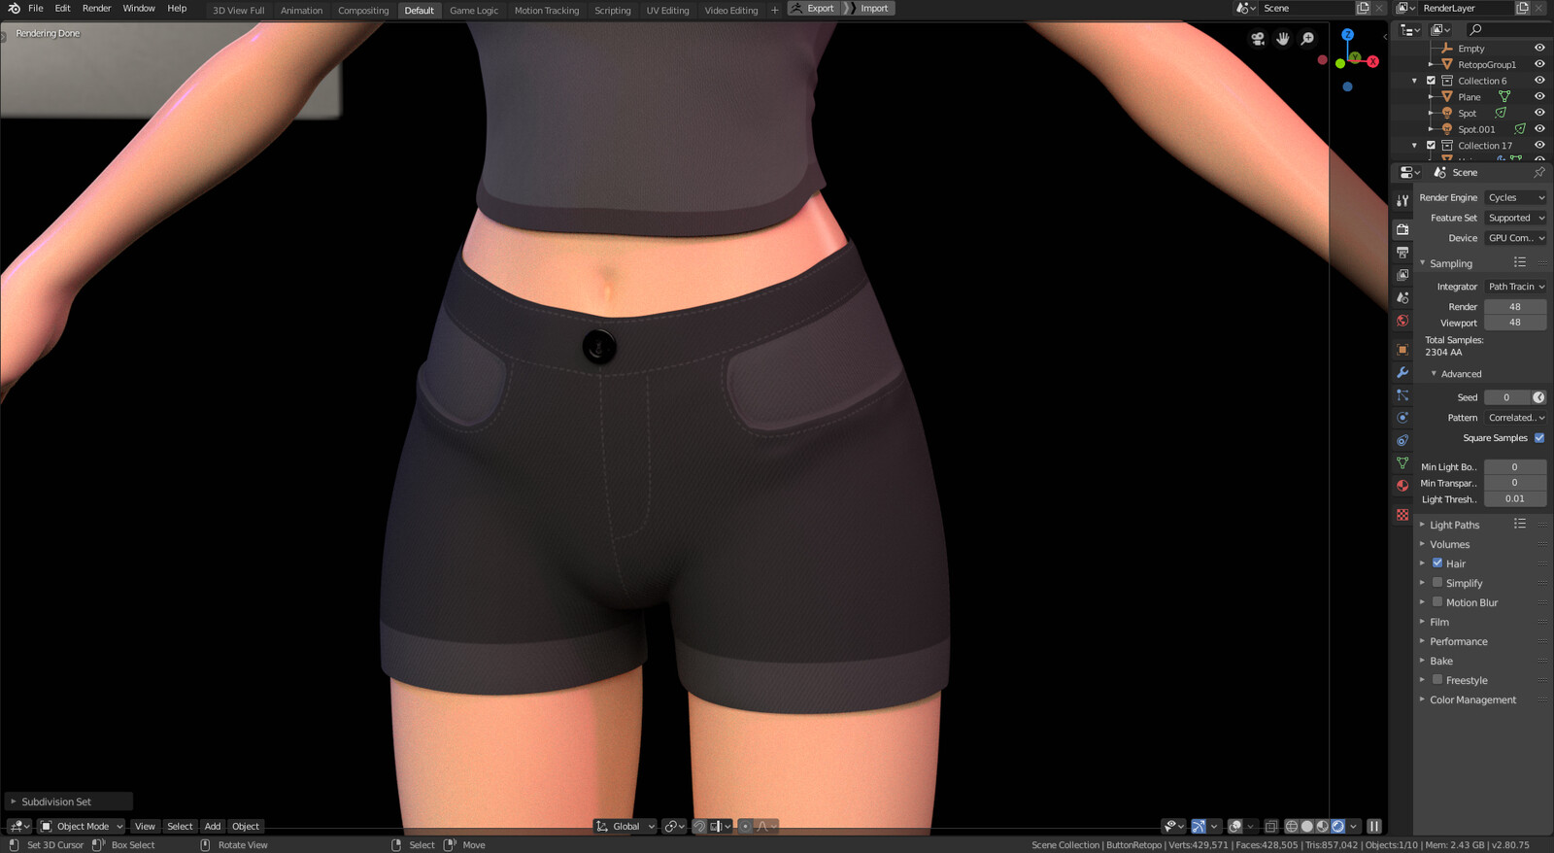Click the zoom magnifier icon in viewport

pyautogui.click(x=1308, y=39)
